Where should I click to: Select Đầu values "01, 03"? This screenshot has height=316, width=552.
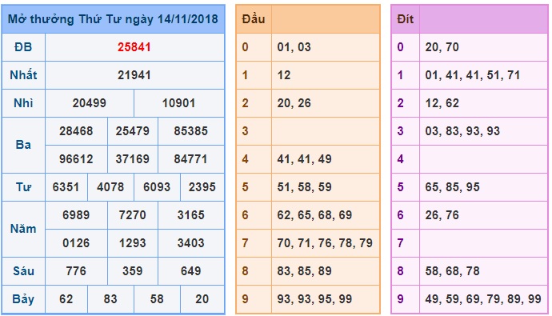294,47
